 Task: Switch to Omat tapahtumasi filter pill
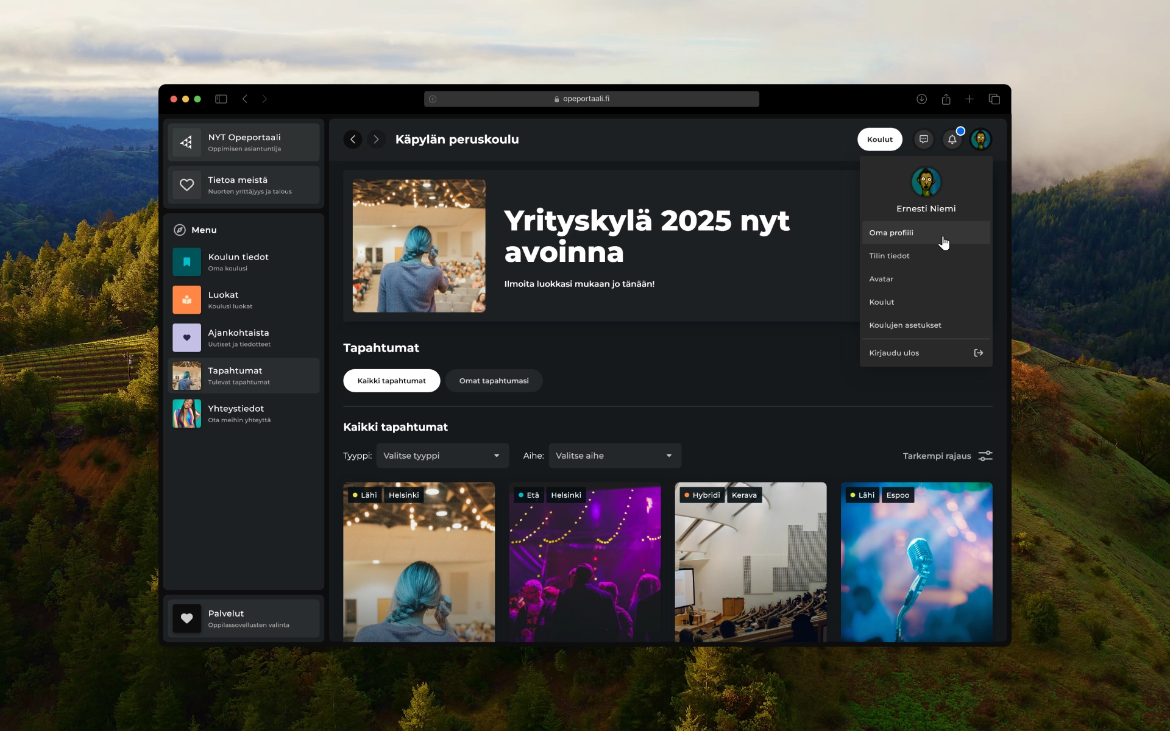pos(494,381)
